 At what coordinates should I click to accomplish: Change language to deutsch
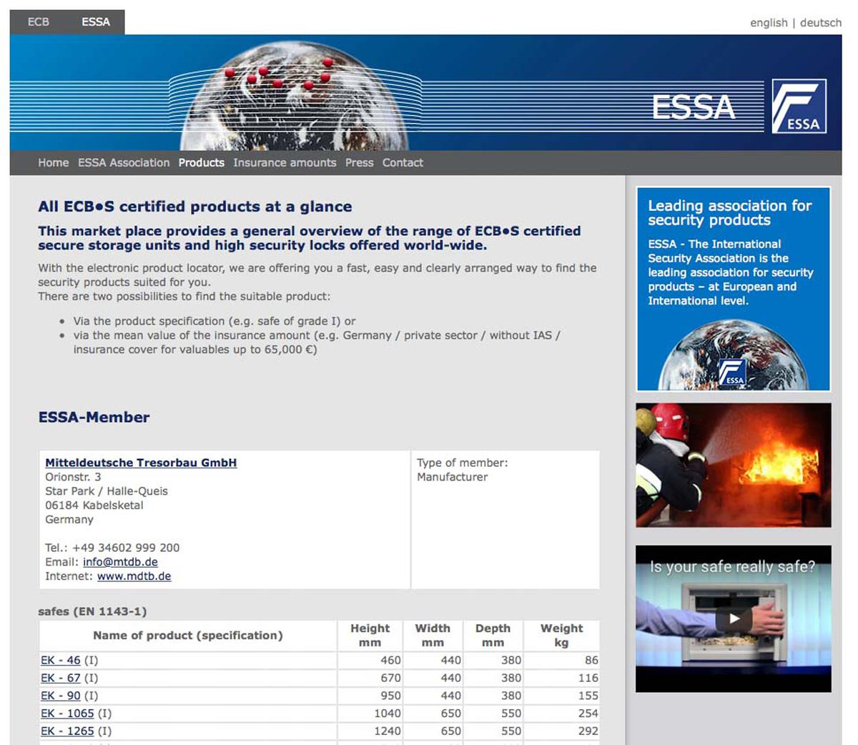coord(821,22)
